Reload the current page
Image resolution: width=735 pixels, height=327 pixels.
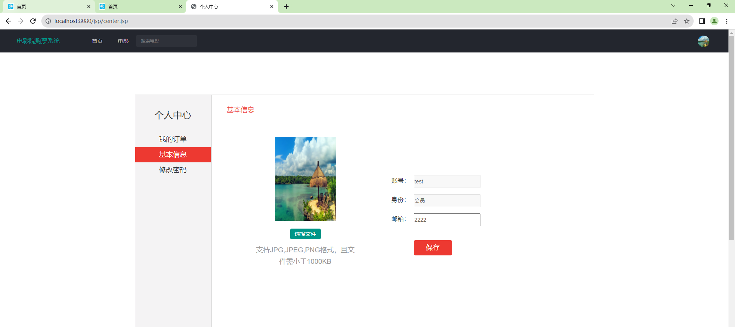[x=33, y=21]
